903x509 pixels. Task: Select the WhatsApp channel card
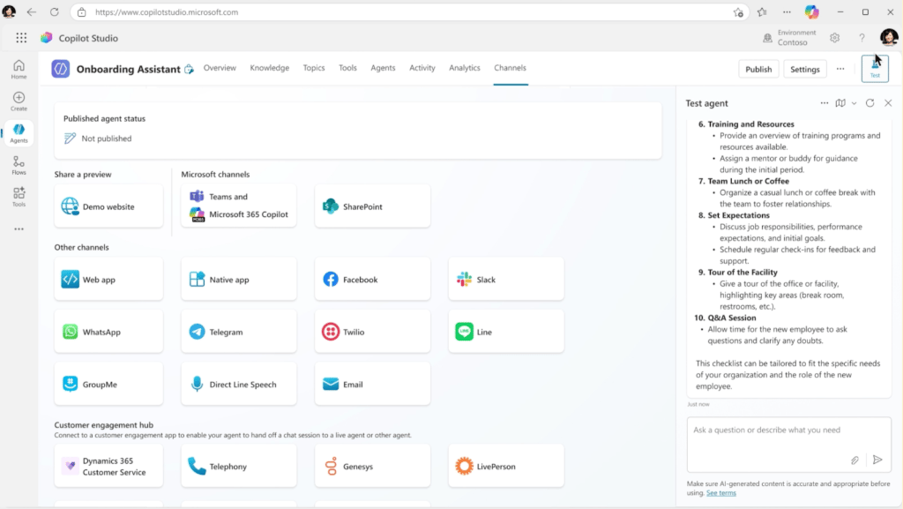coord(108,331)
